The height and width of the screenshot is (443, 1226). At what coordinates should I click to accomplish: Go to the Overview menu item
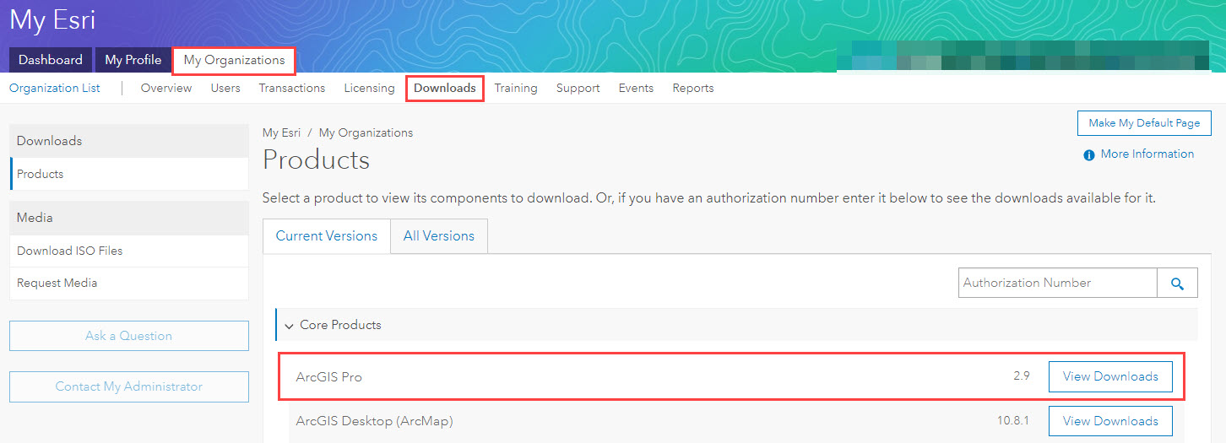coord(166,88)
